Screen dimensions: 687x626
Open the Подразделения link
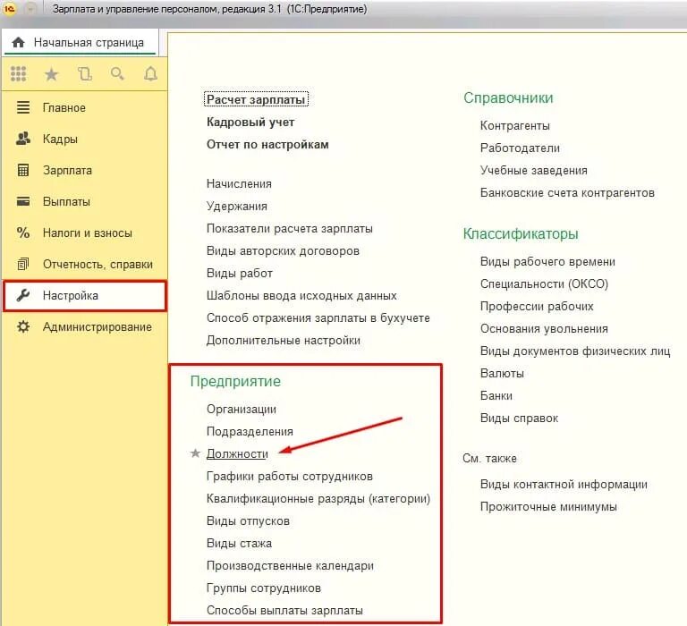click(250, 432)
